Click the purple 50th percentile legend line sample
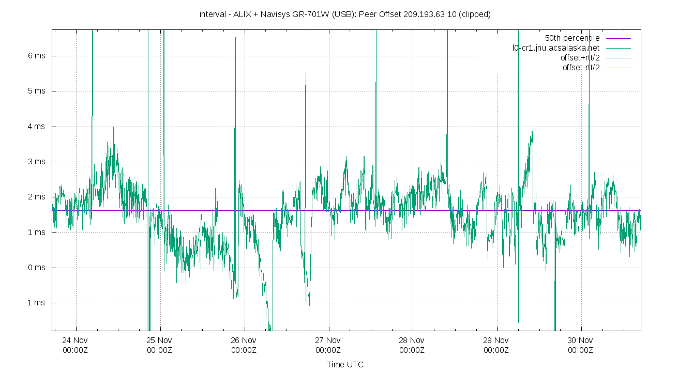Viewport: 693px width, 372px height. pos(617,39)
